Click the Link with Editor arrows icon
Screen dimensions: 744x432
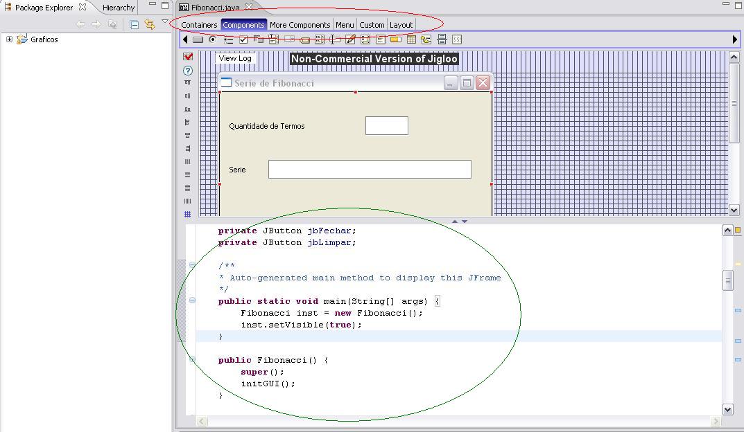(x=150, y=24)
